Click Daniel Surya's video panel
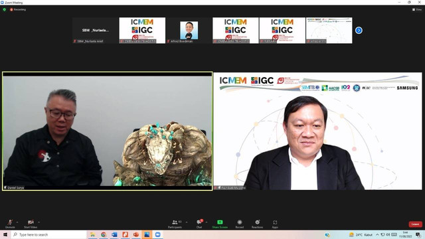The height and width of the screenshot is (239, 425). (x=108, y=131)
